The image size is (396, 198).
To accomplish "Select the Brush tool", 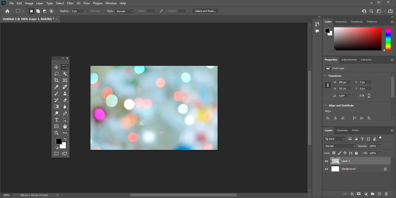I will click(x=56, y=93).
